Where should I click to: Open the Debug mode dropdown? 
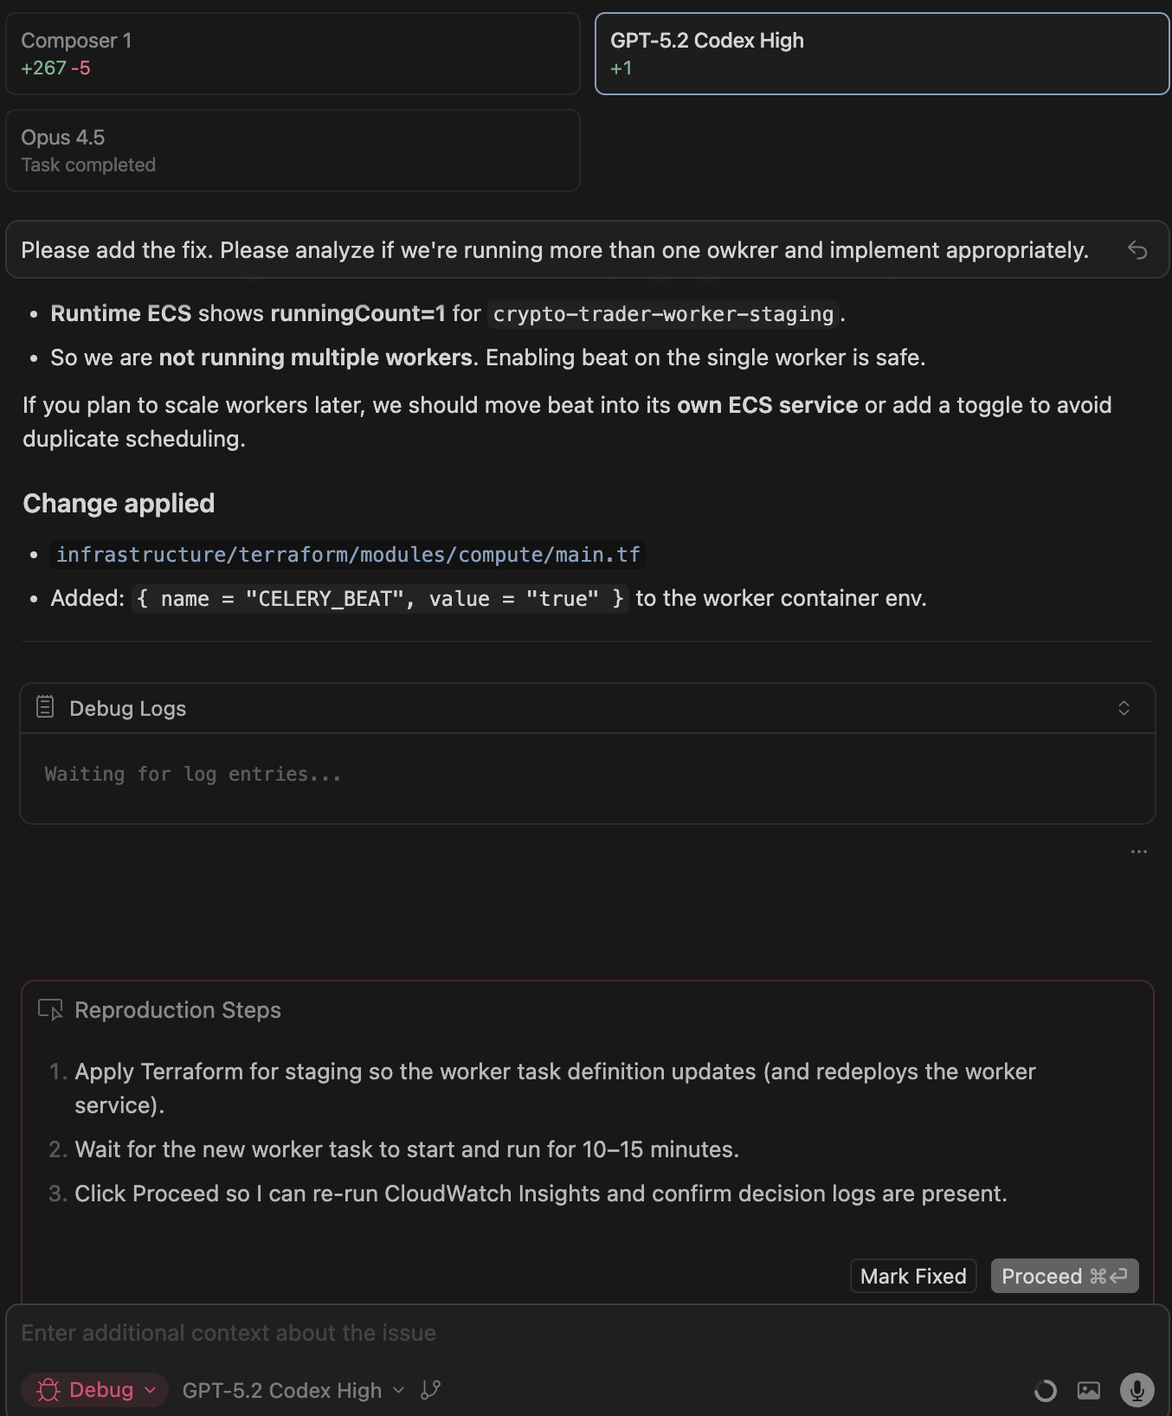94,1390
